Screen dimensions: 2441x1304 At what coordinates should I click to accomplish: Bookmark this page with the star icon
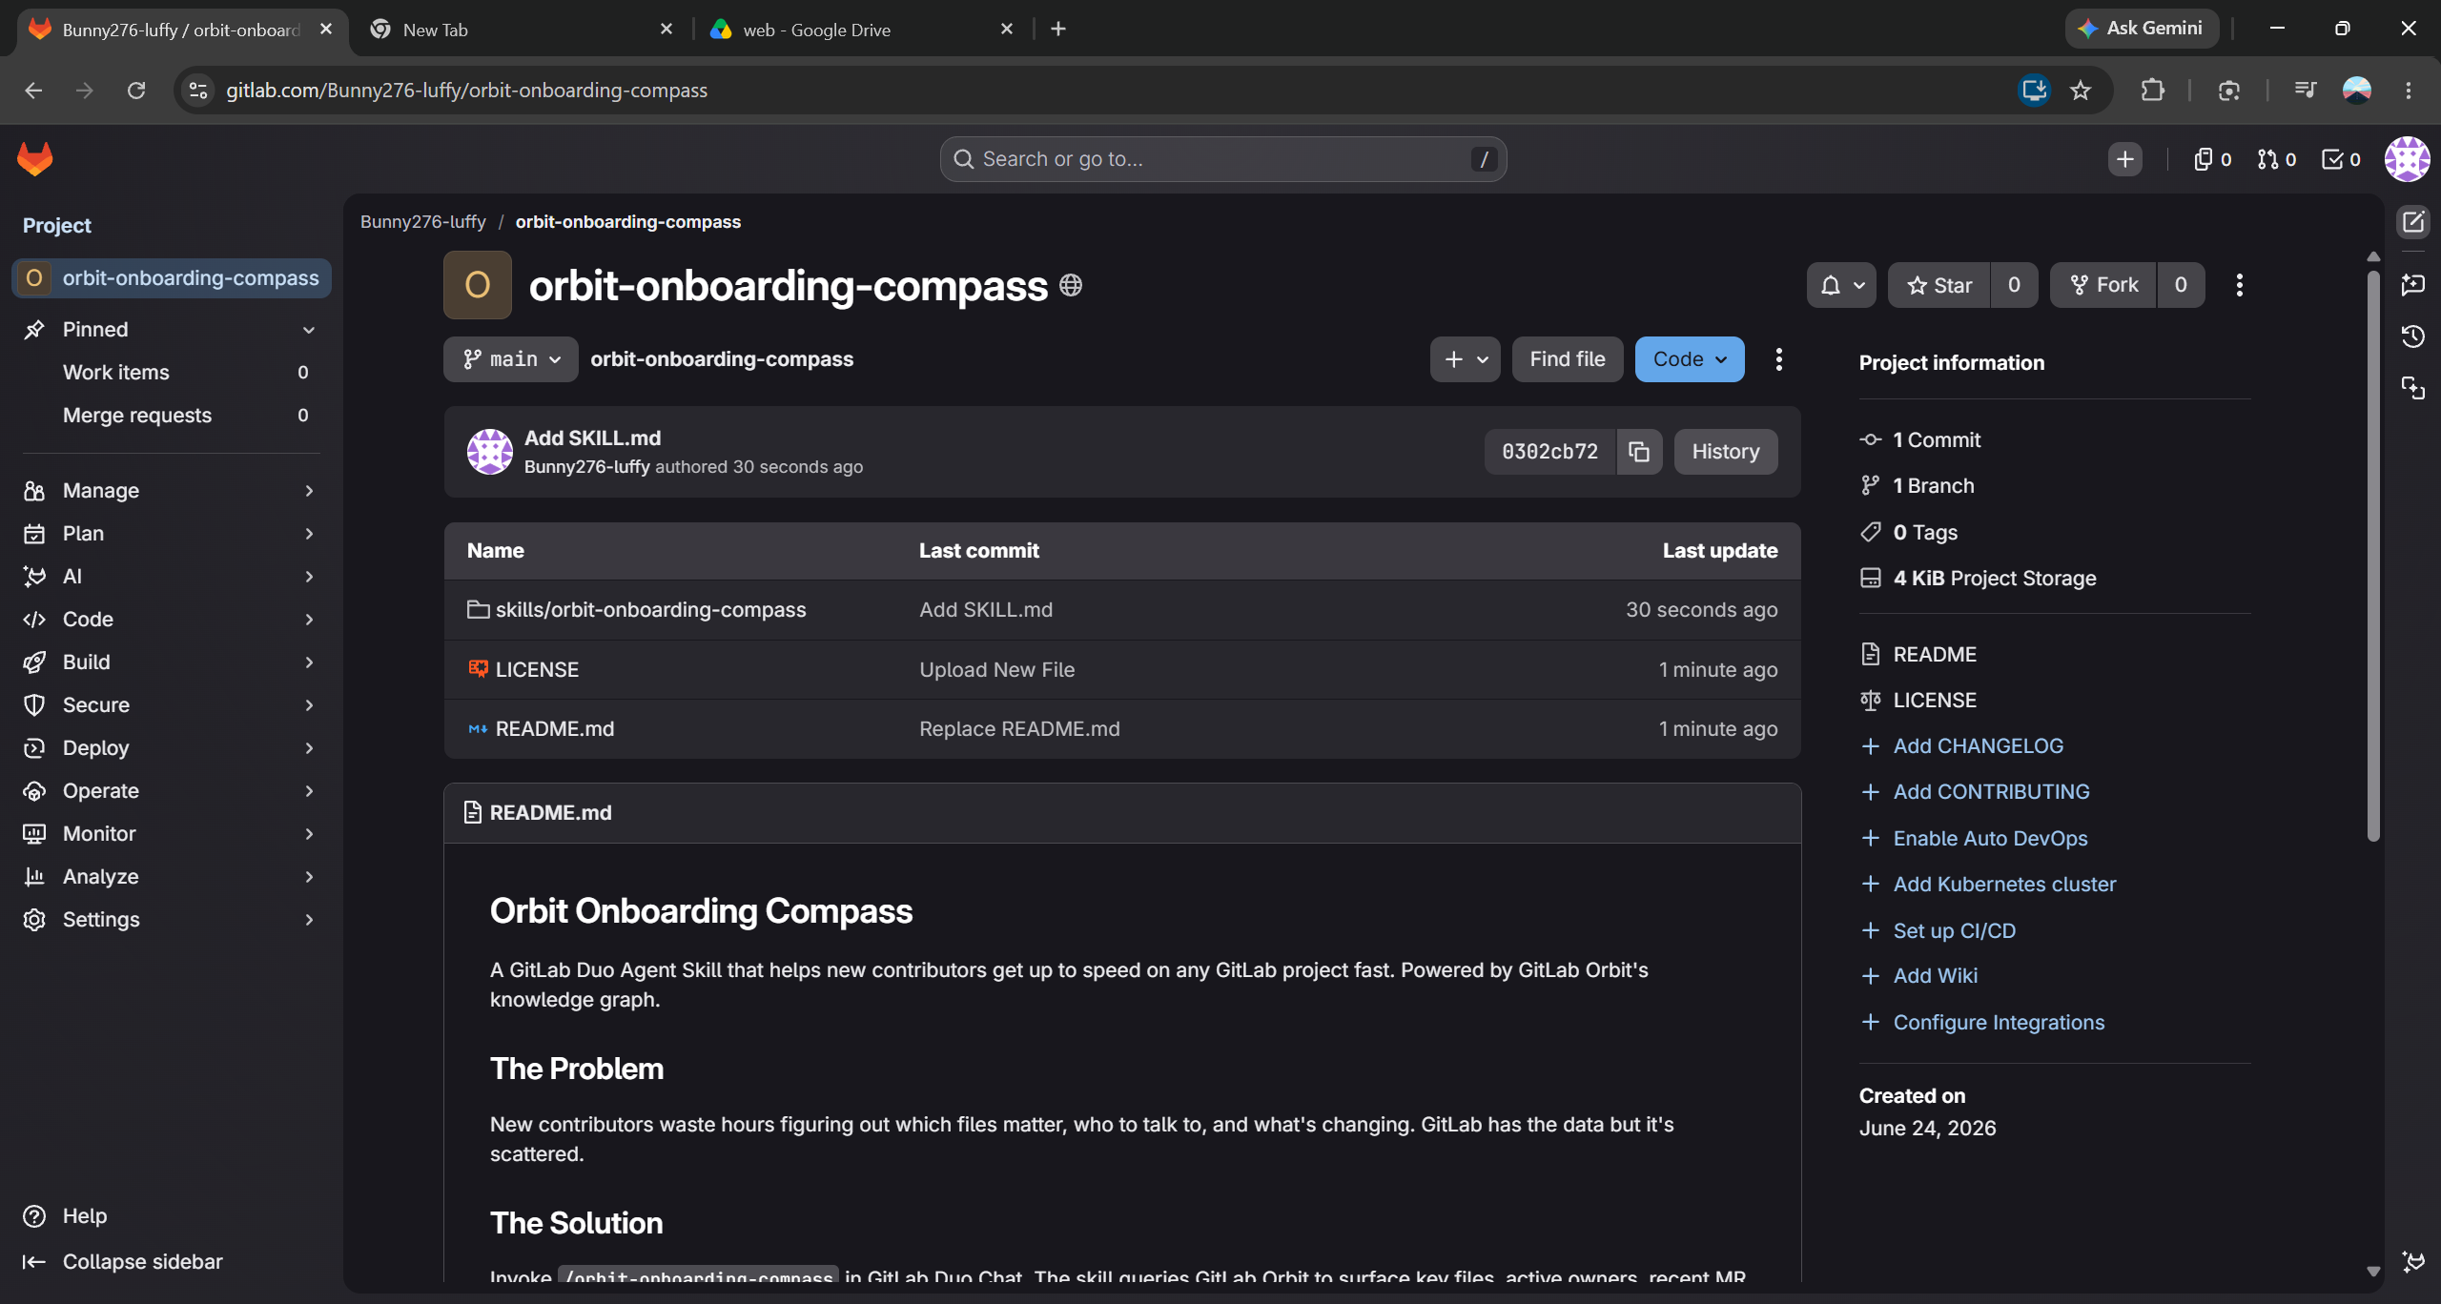click(2081, 91)
